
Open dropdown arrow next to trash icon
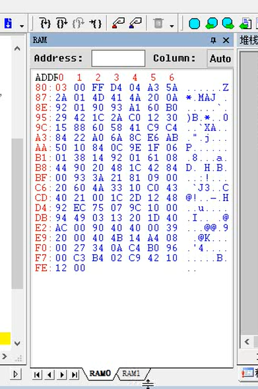point(172,26)
